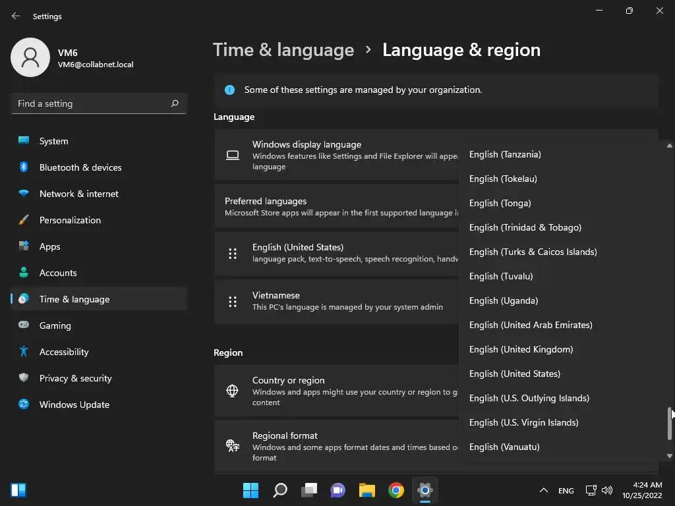The image size is (675, 506).
Task: Open the volume speaker tray icon
Action: pyautogui.click(x=607, y=490)
